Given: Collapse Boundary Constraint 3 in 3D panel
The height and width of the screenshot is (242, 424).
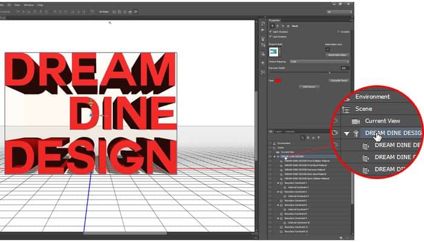Looking at the screenshot, I should 278,192.
